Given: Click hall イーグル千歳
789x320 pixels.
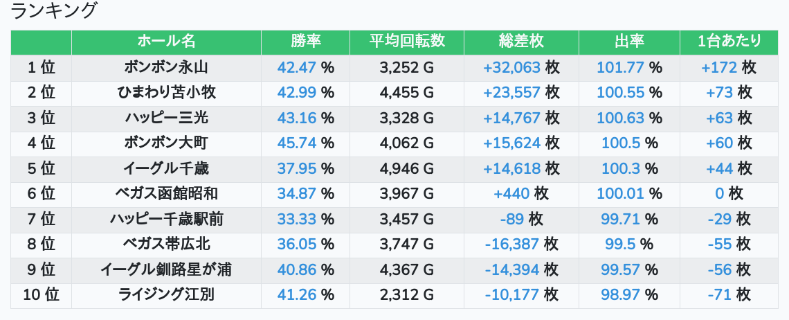Looking at the screenshot, I should (x=166, y=168).
